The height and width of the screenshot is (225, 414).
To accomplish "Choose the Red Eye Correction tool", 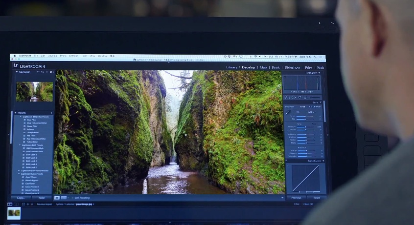I will point(299,97).
